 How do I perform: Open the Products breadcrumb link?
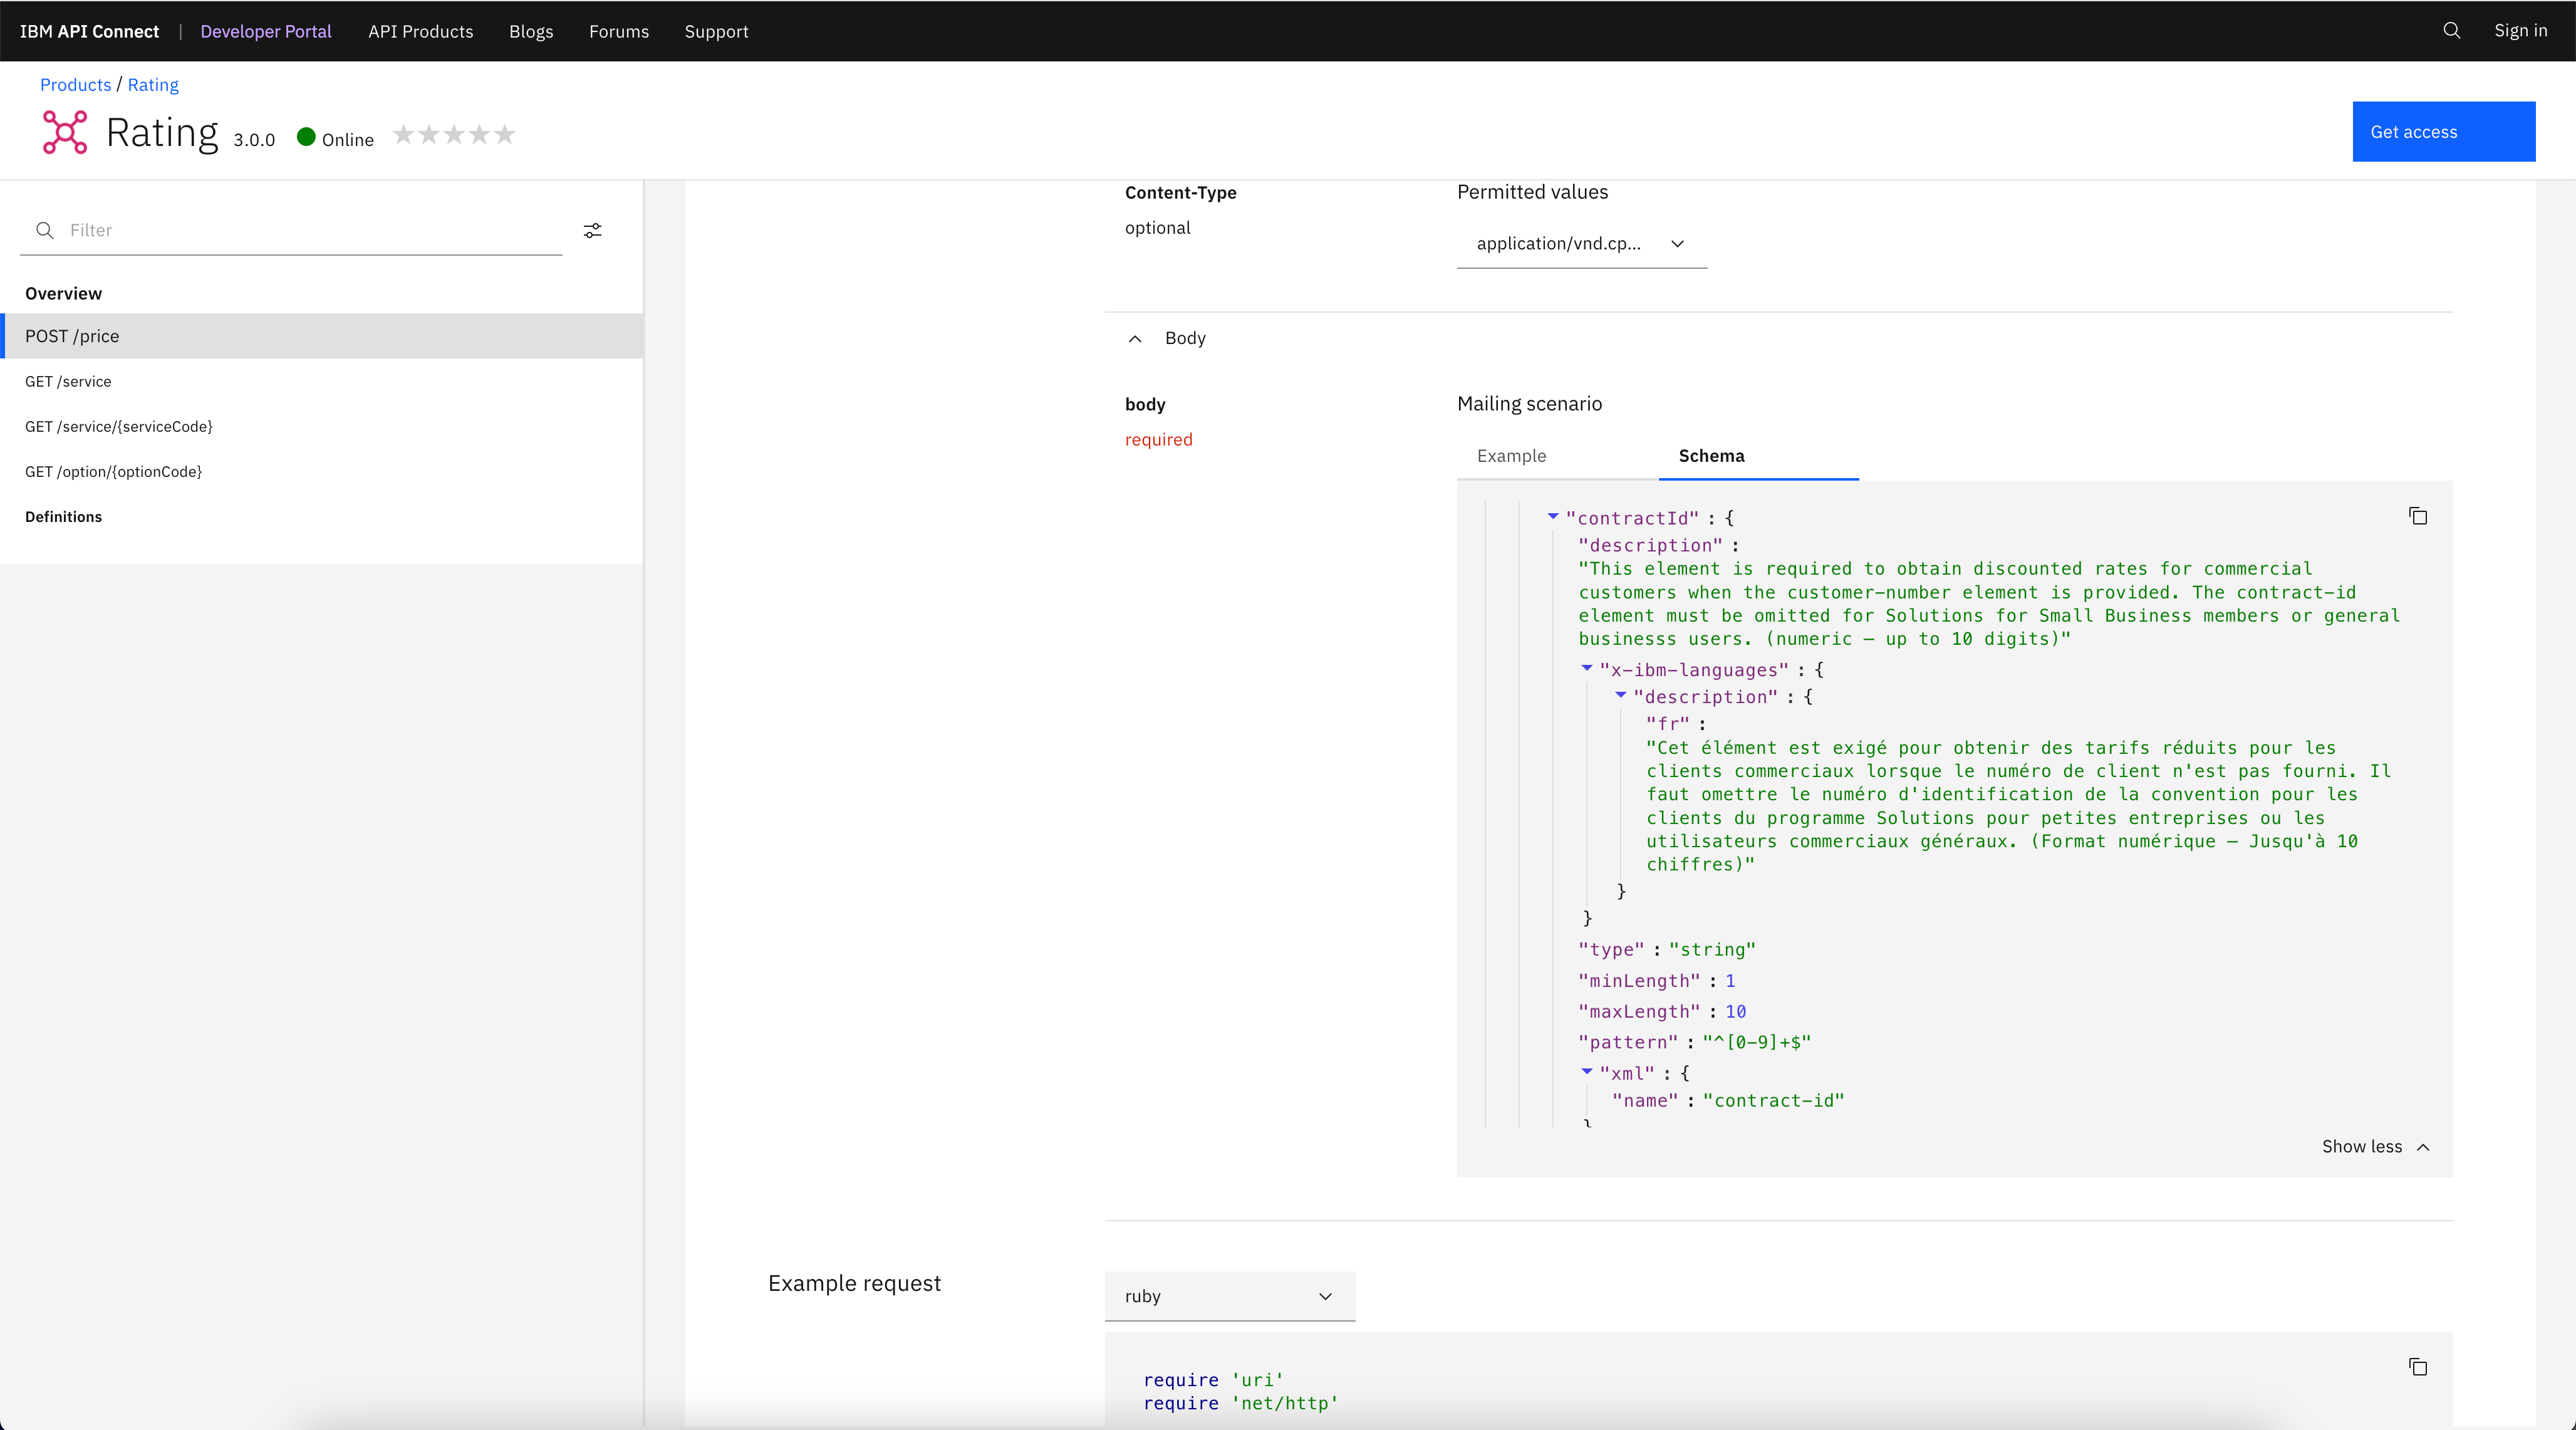(75, 85)
